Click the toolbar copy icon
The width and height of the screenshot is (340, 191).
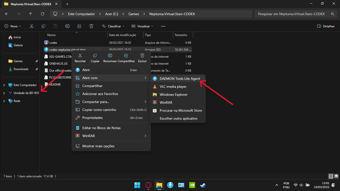44,26
